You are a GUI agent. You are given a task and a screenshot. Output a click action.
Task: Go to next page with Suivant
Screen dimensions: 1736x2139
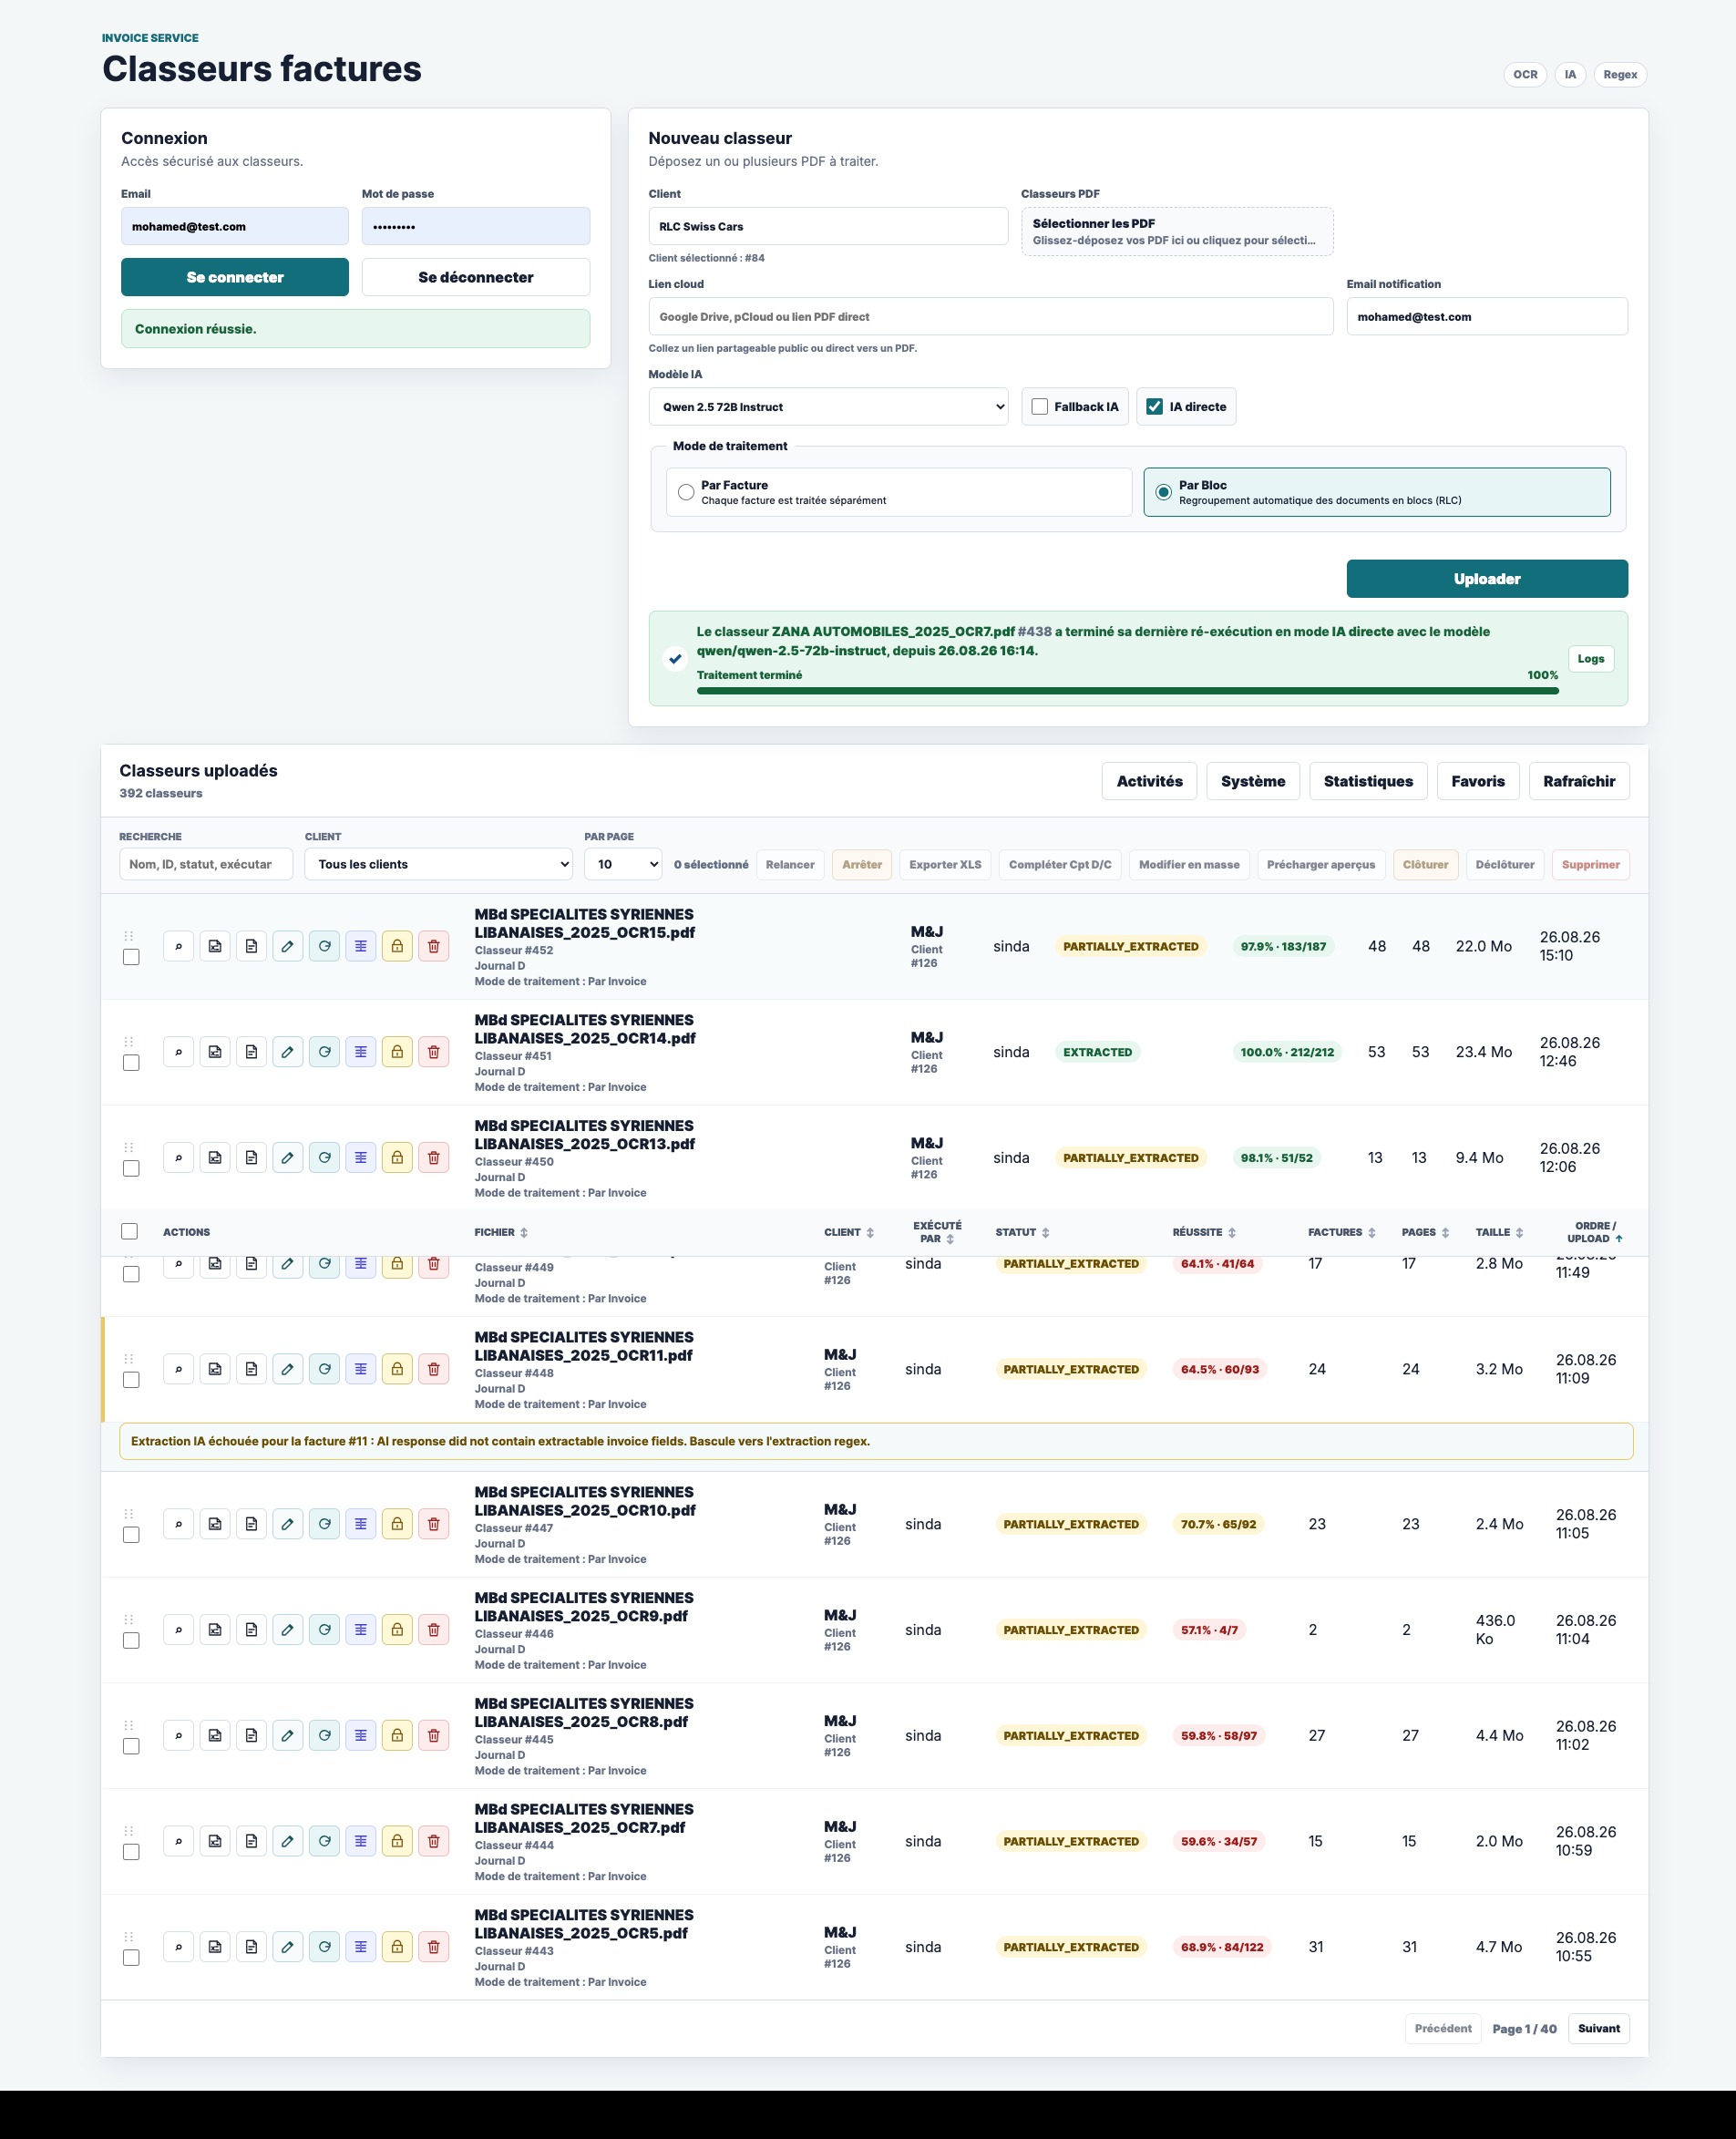[1599, 2029]
